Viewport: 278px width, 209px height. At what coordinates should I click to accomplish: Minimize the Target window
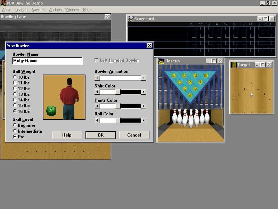(257, 65)
